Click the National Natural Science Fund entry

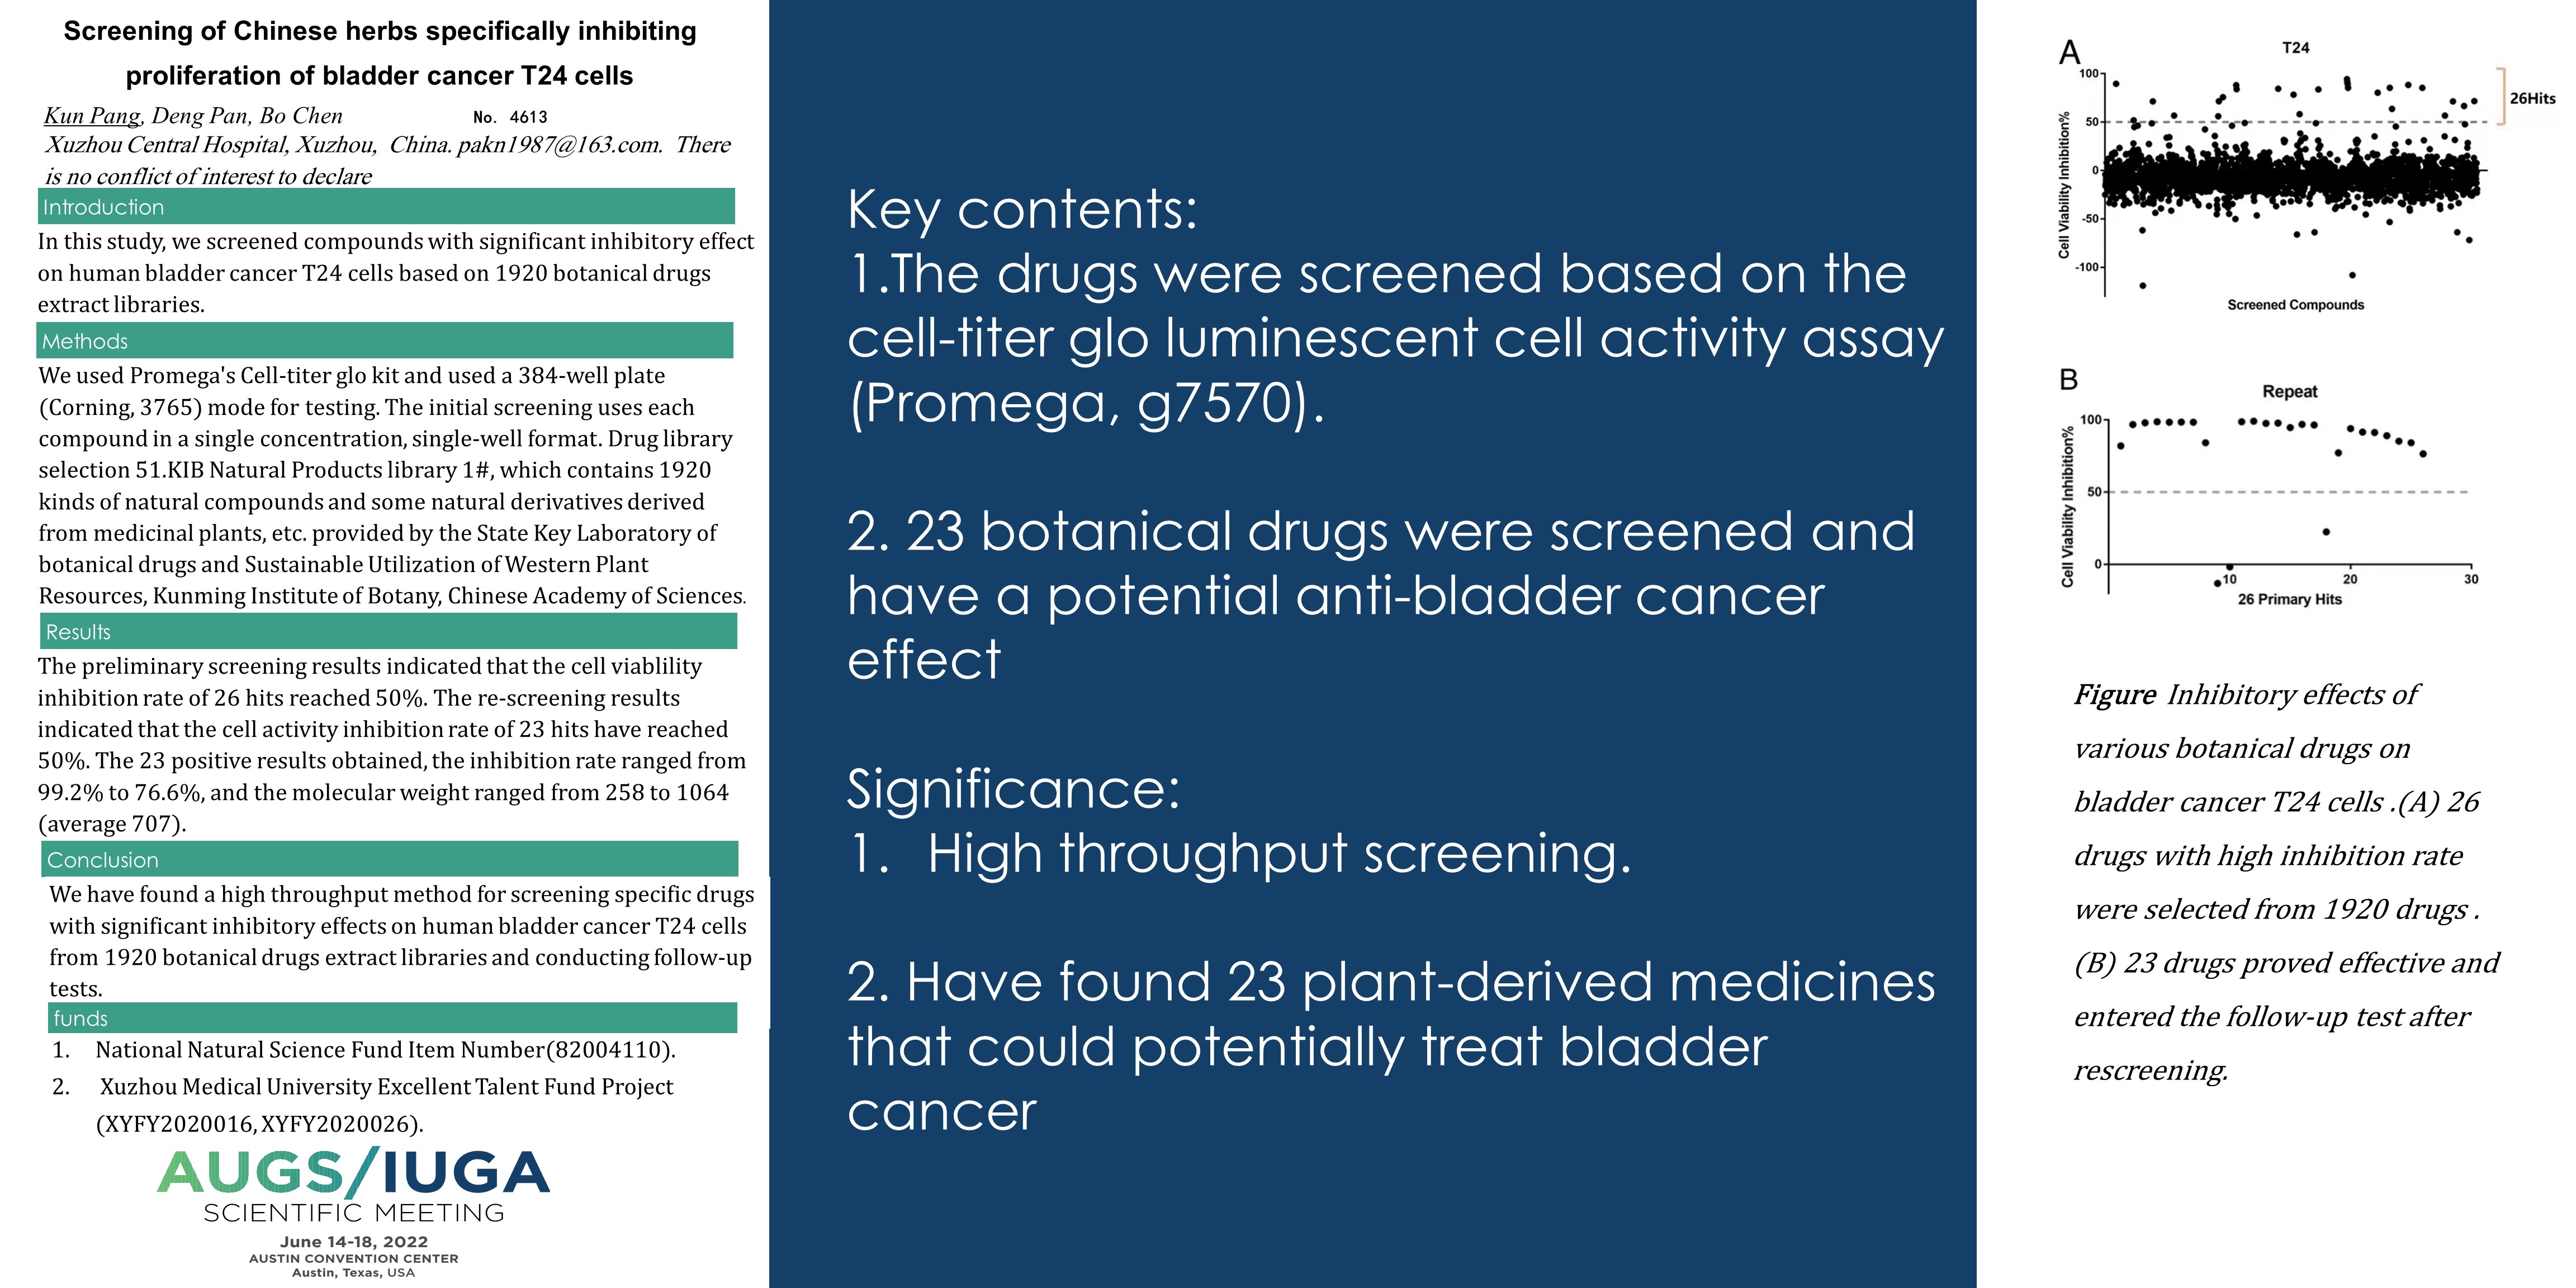pos(385,1050)
